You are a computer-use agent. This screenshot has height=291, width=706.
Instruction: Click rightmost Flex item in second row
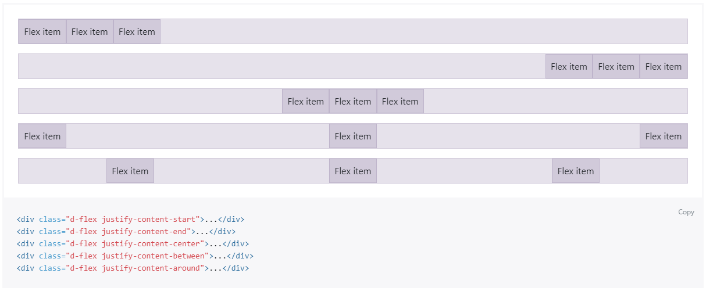click(x=663, y=67)
